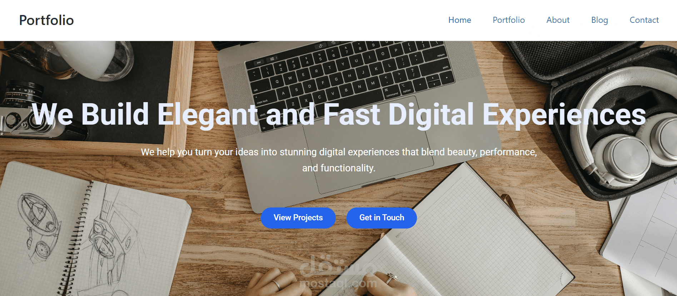Screen dimensions: 677x296
Task: Click the Get in Touch button
Action: click(x=382, y=218)
